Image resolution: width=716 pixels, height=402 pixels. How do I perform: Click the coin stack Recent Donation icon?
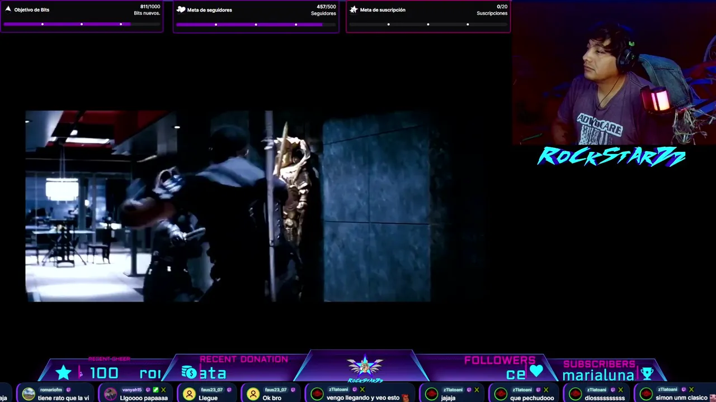[190, 373]
